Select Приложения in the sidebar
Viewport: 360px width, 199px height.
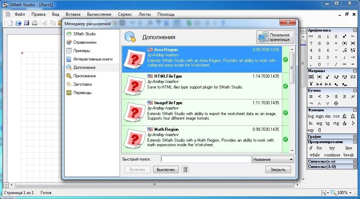[85, 76]
